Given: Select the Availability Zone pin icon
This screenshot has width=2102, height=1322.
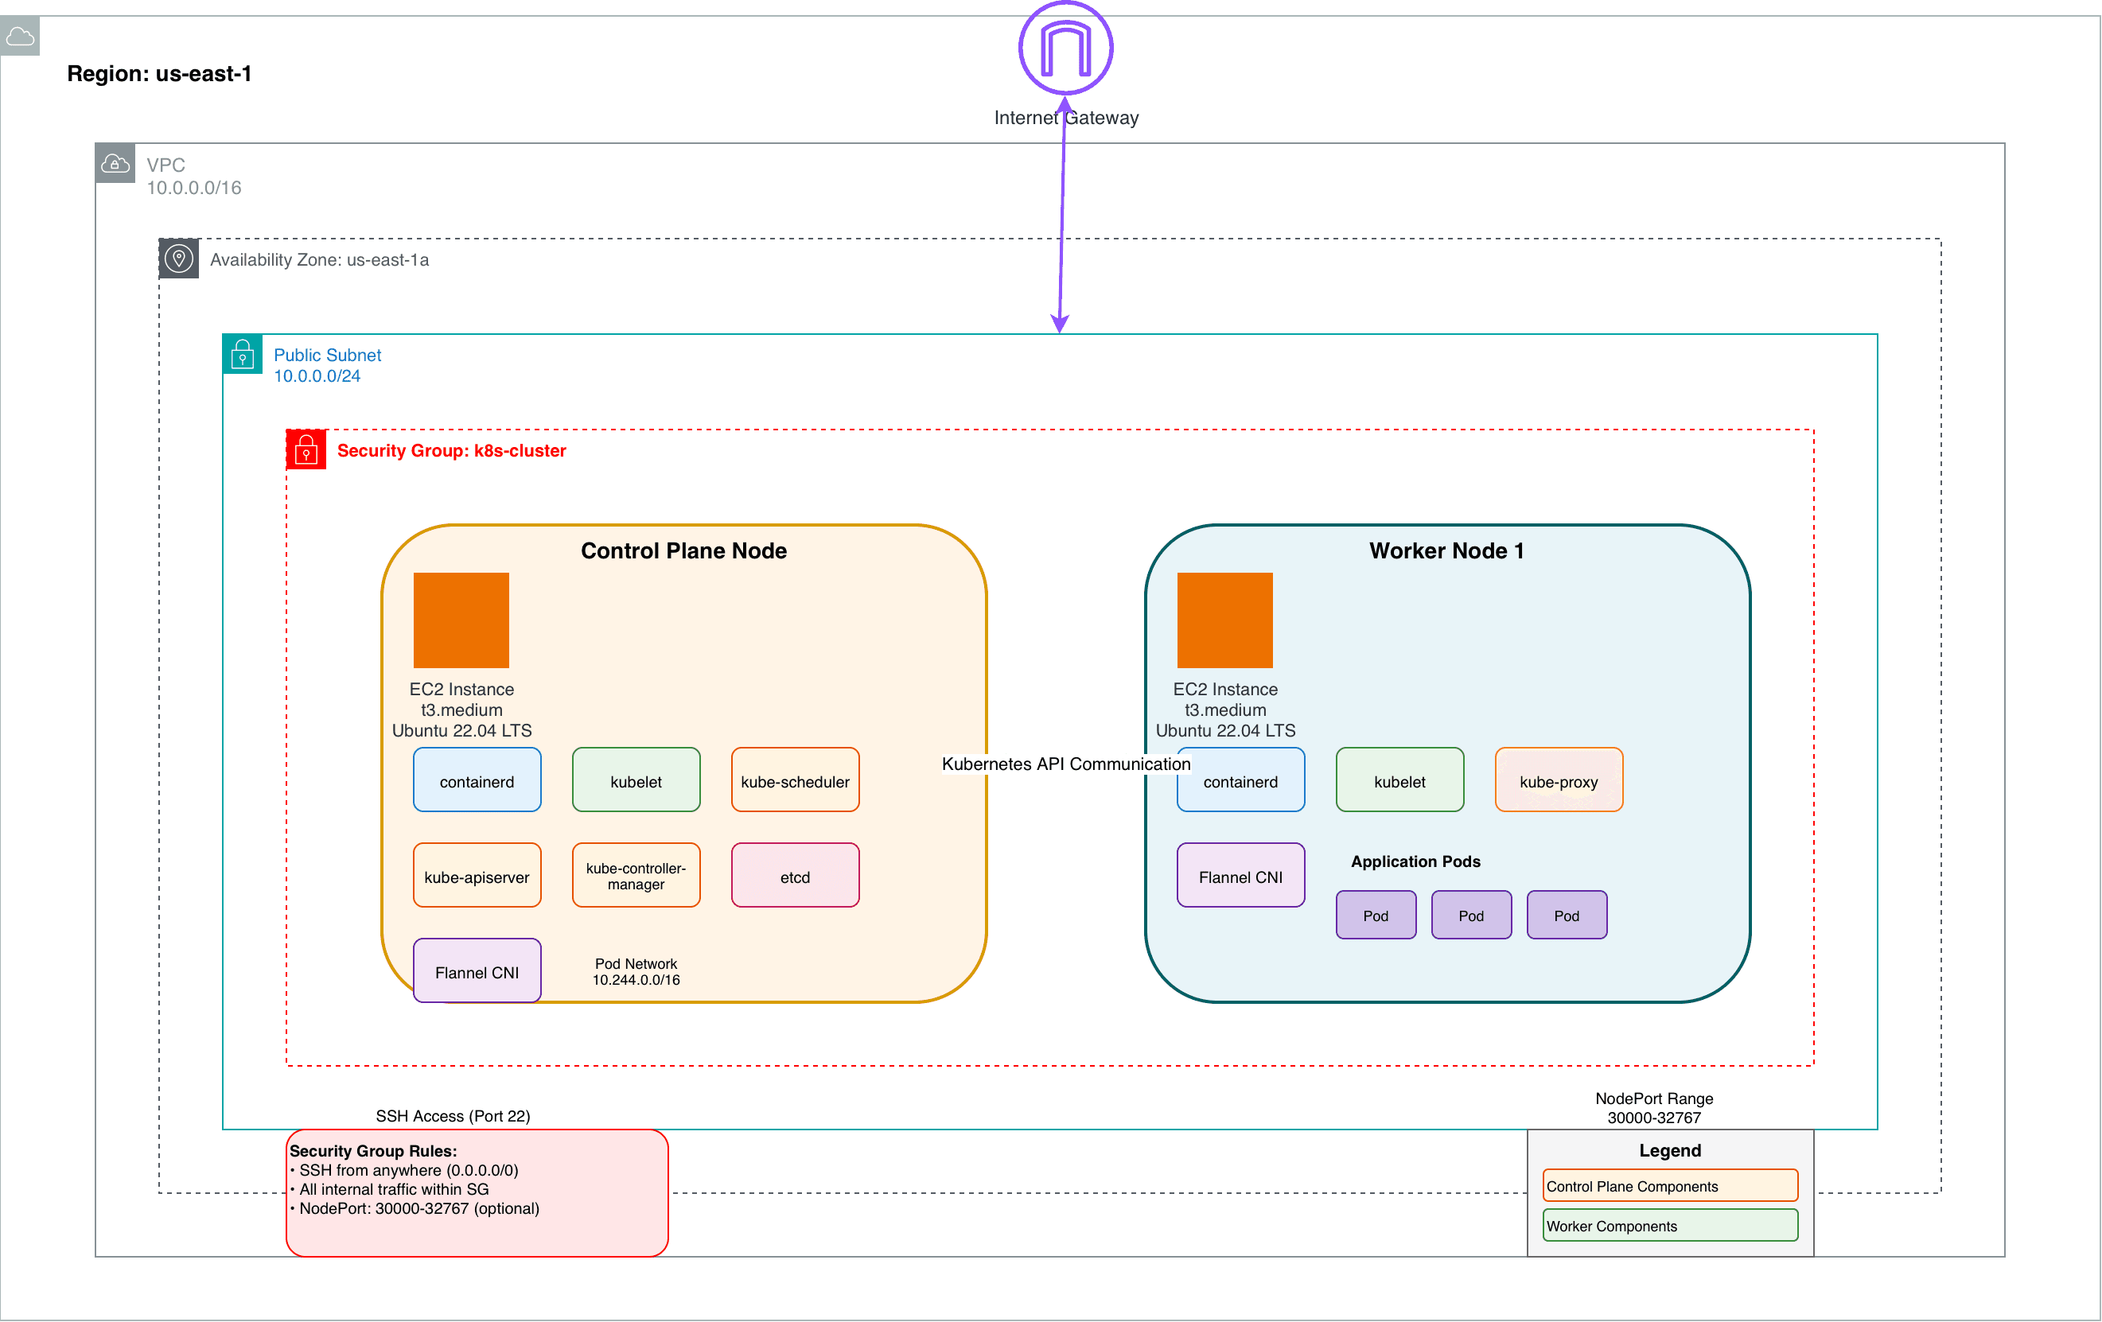Looking at the screenshot, I should tap(179, 259).
